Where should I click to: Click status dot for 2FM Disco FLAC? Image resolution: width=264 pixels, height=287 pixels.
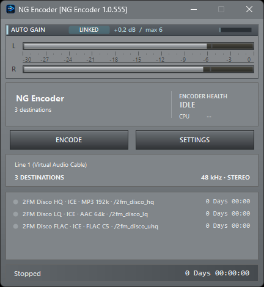click(15, 227)
